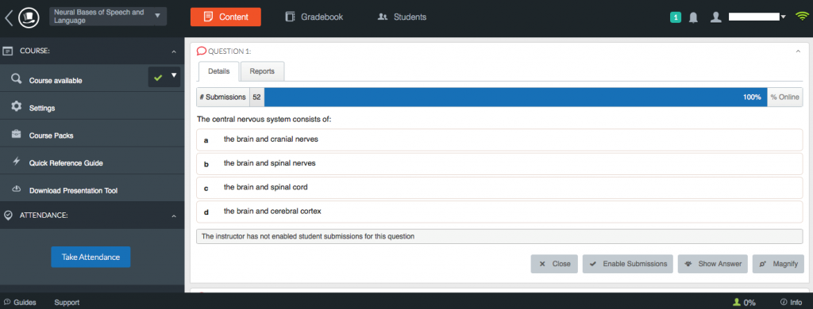Open the Quick Reference Guide link
813x309 pixels.
point(66,163)
